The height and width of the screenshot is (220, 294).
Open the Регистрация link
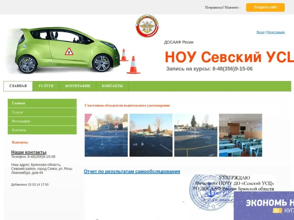pos(275,32)
